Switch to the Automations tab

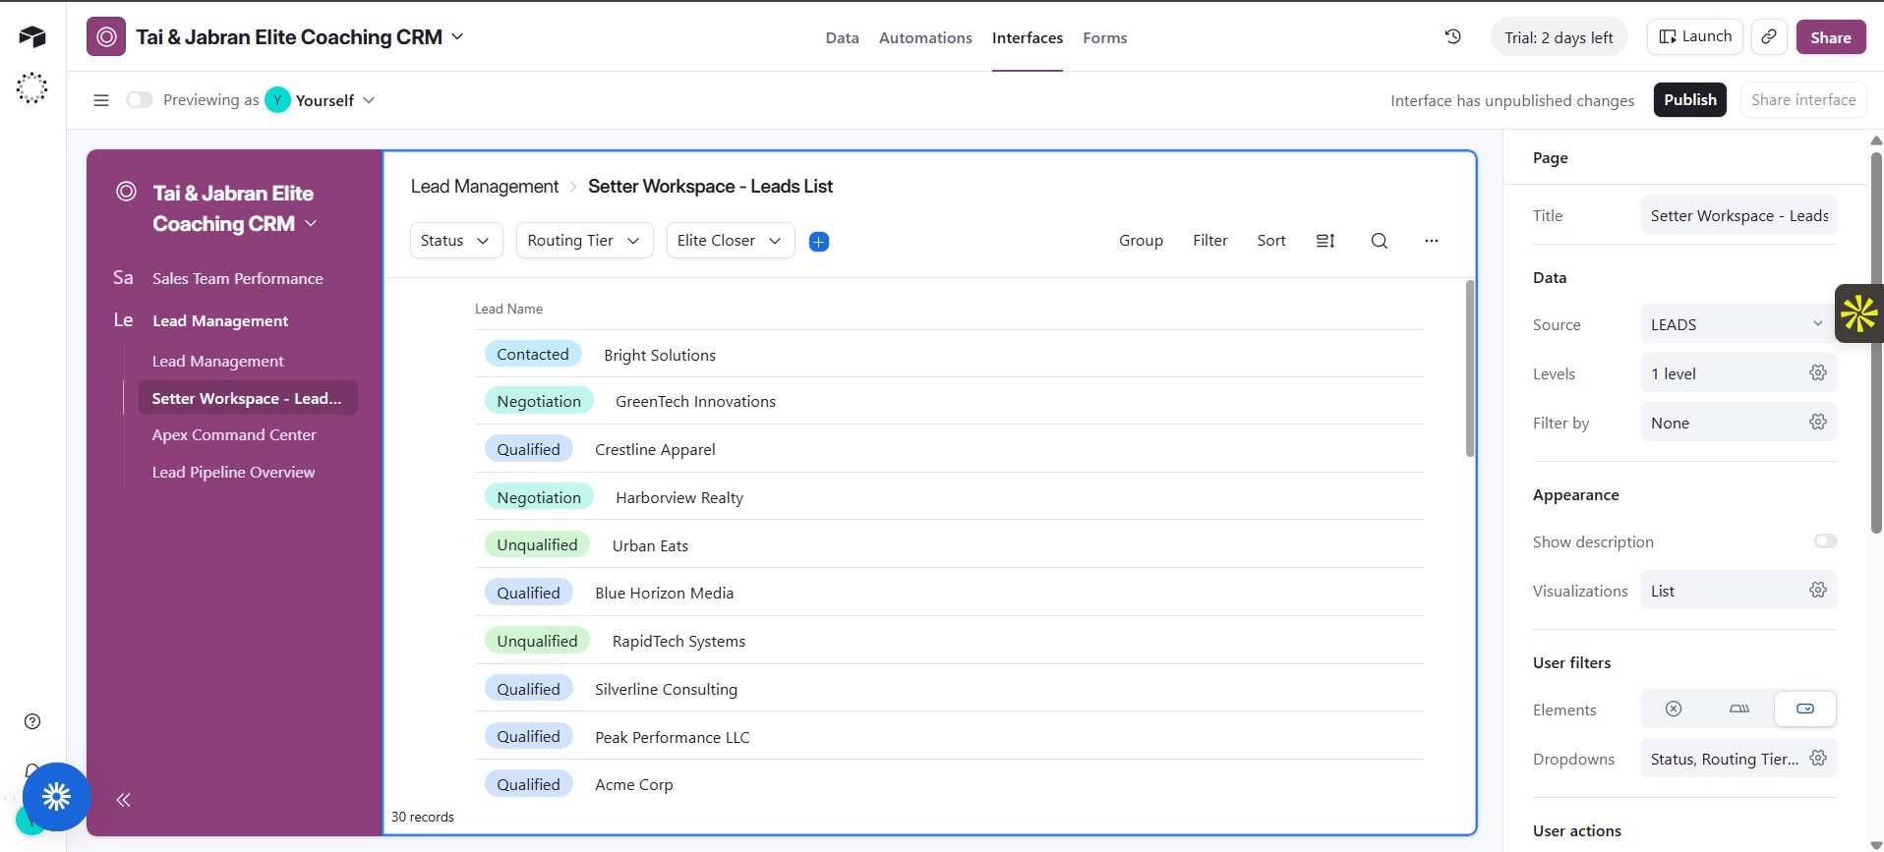point(924,38)
